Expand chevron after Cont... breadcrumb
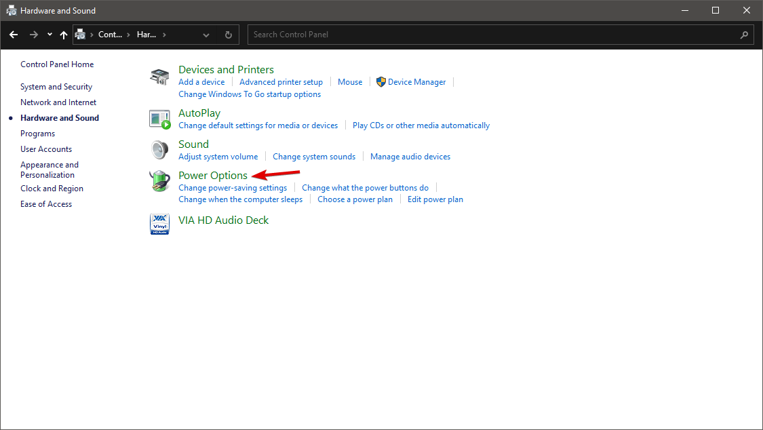 coord(128,35)
